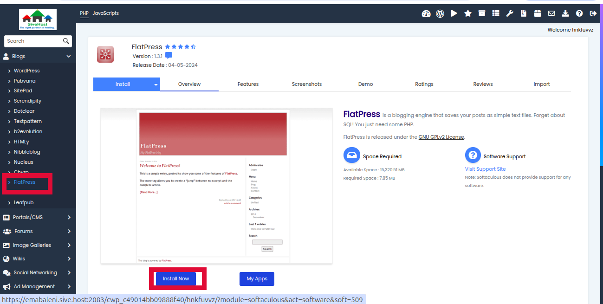Image resolution: width=603 pixels, height=304 pixels.
Task: Click the 'Release Date : 04-05-2024' text
Action: [x=165, y=65]
